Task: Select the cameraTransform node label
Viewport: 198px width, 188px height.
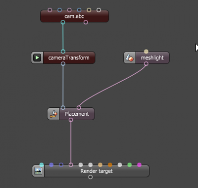Action: (69, 58)
